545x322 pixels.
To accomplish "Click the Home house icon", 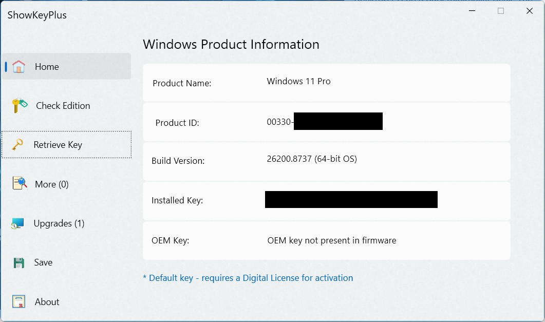I will click(19, 66).
